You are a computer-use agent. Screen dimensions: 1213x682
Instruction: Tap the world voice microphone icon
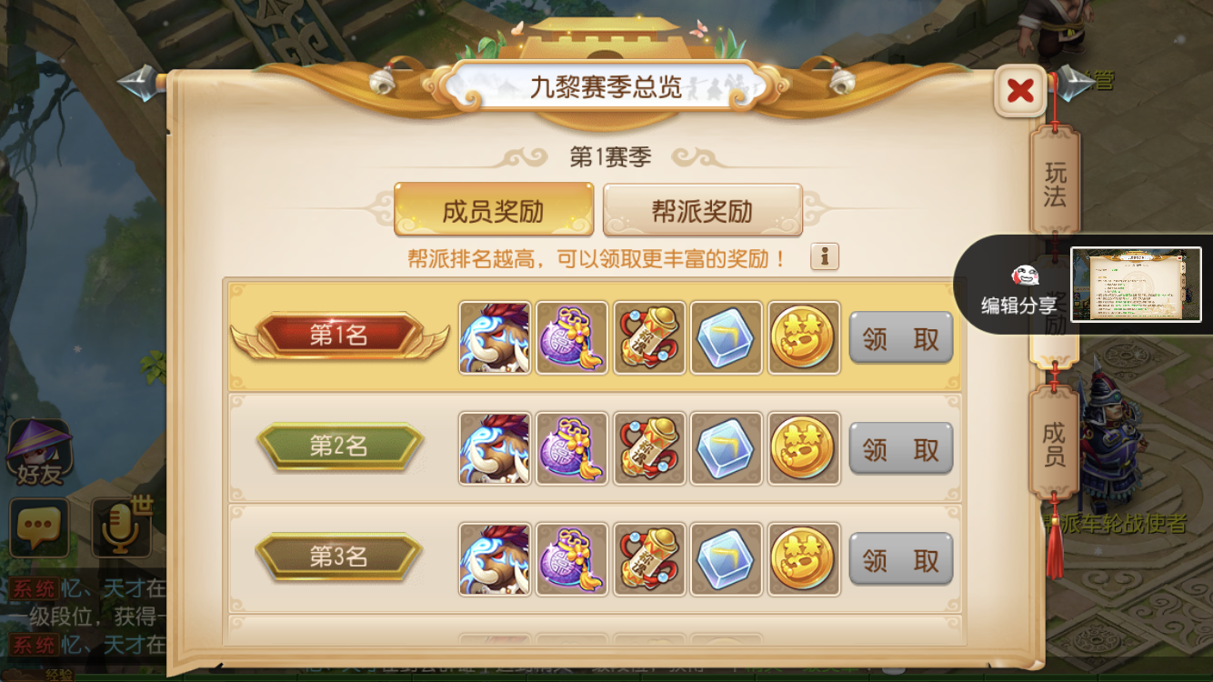pos(123,527)
